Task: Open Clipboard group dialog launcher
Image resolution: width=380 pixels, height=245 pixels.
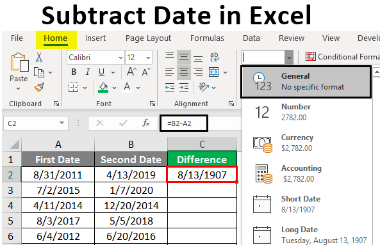Action: 56,104
